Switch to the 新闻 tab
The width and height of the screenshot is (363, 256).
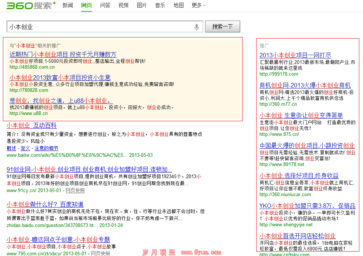pos(68,6)
